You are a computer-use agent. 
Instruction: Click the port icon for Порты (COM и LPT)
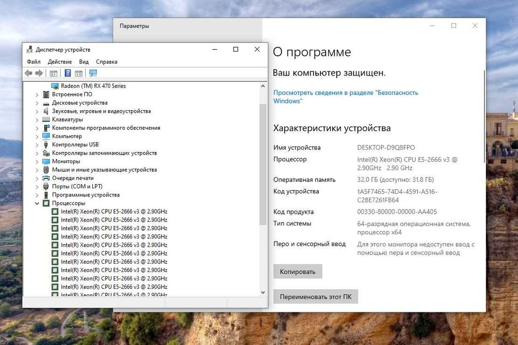click(46, 186)
